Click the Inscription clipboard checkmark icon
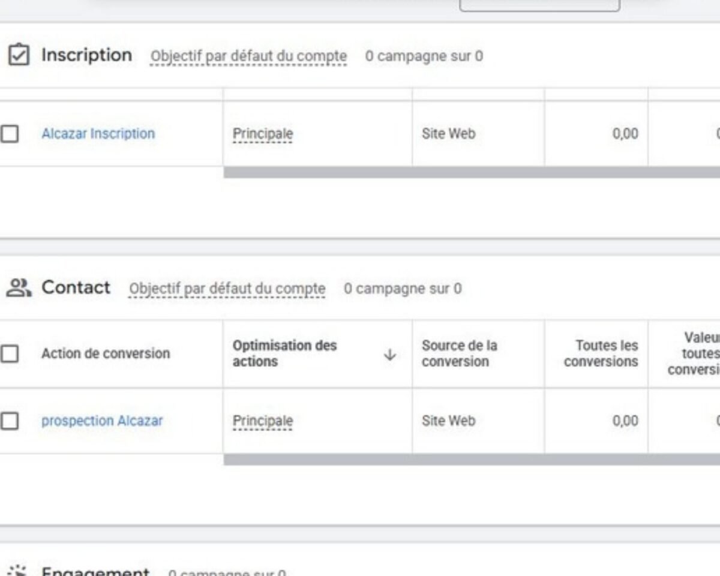The height and width of the screenshot is (576, 720). click(x=19, y=55)
